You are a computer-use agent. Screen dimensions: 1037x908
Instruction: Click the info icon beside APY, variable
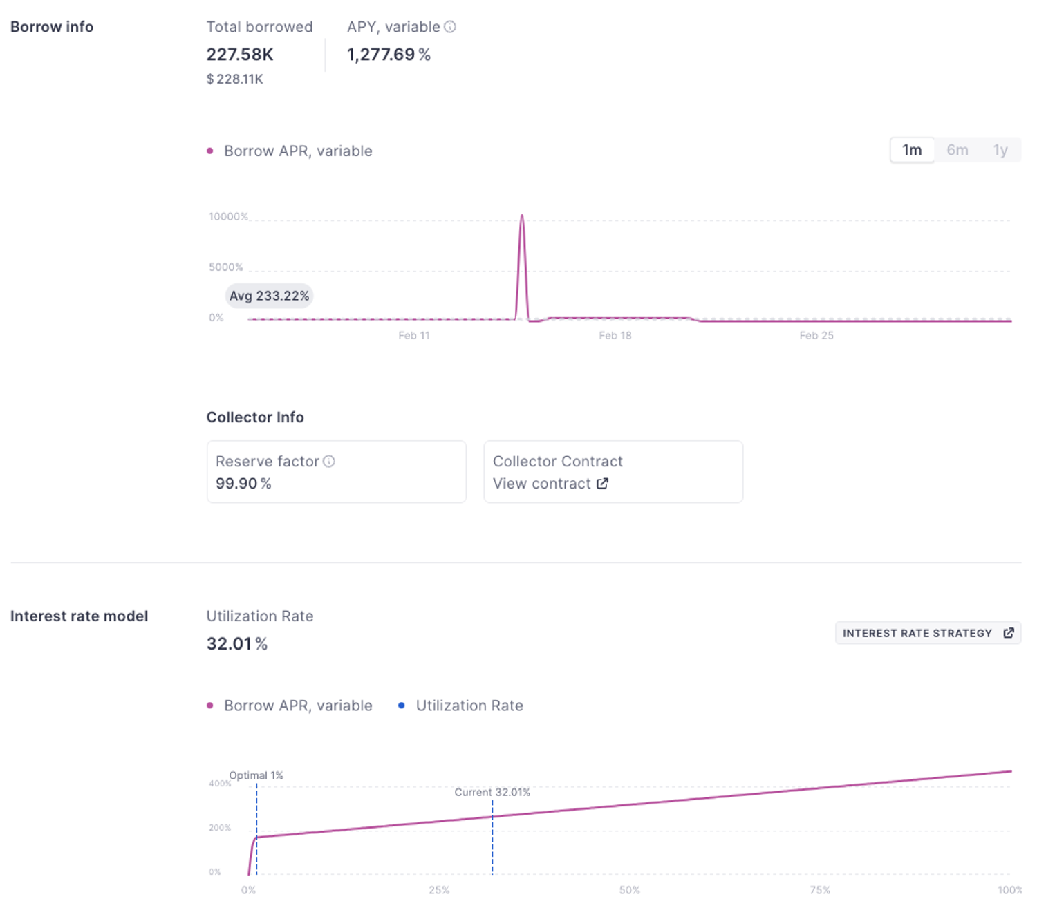click(x=450, y=27)
